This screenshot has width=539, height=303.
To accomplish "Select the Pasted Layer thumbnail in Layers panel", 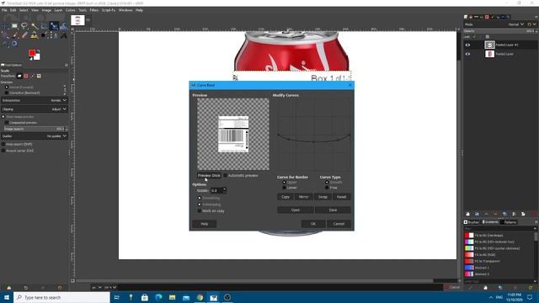I will point(489,54).
